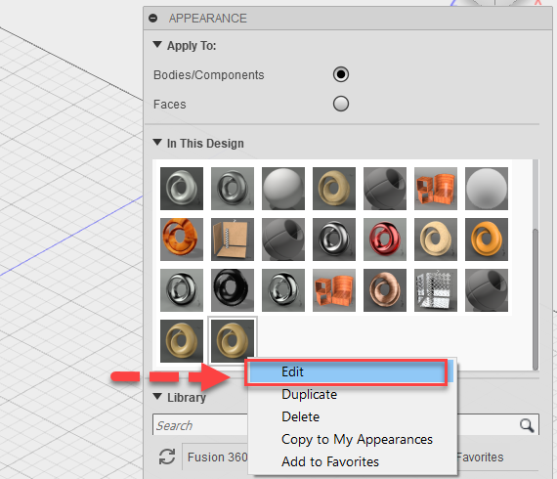Select the yellow-orange glossy swirl appearance
This screenshot has height=479, width=557.
tap(487, 239)
